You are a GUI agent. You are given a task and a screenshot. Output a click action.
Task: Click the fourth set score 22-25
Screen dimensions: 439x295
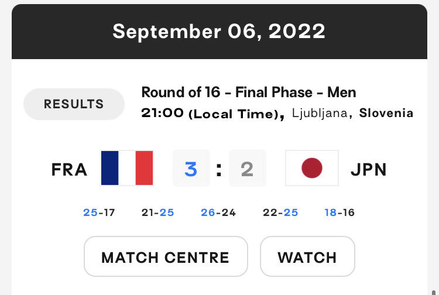tap(280, 212)
